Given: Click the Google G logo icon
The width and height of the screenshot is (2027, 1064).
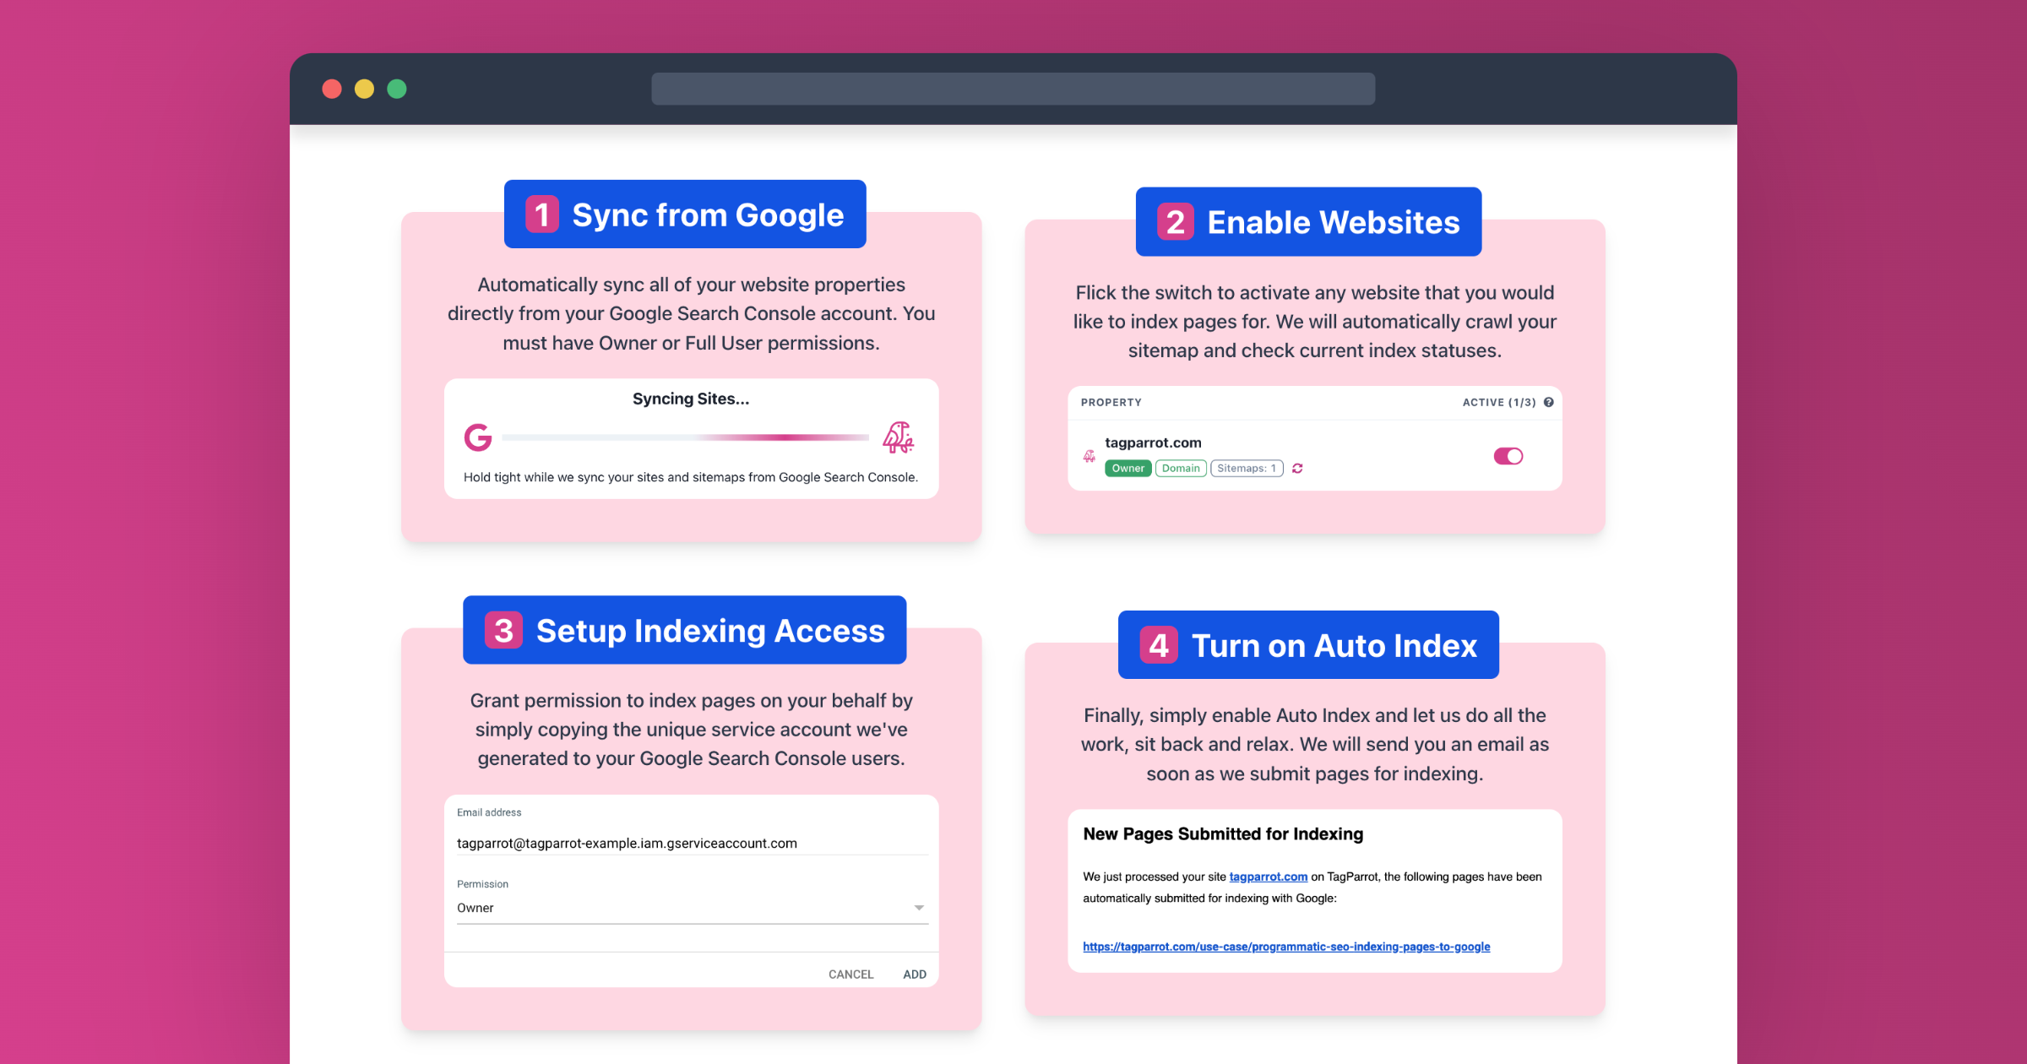Looking at the screenshot, I should pyautogui.click(x=478, y=437).
